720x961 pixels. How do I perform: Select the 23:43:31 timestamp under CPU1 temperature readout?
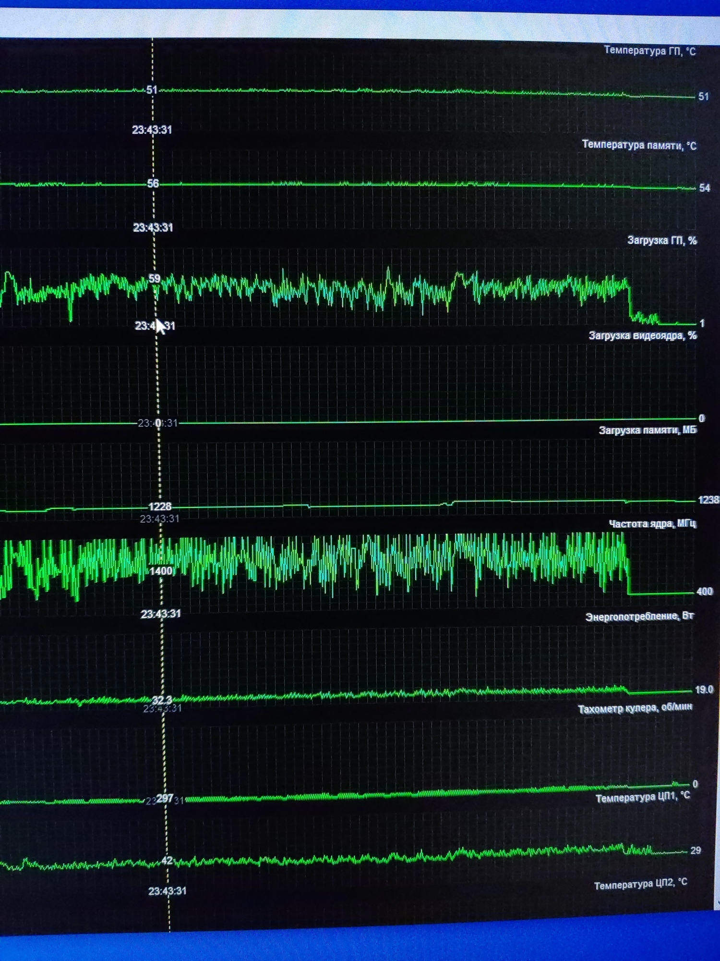168,891
